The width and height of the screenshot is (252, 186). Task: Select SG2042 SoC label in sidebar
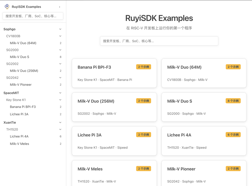click(12, 78)
